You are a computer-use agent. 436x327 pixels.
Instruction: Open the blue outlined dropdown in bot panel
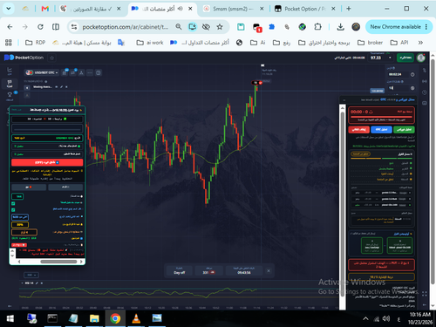(20, 217)
